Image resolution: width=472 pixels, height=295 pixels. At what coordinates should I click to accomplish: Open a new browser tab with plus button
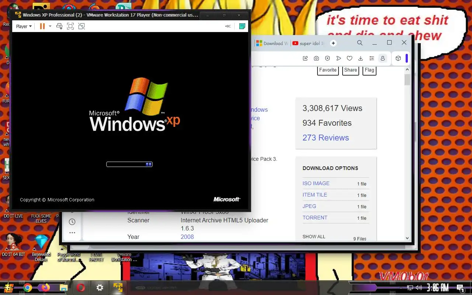pos(333,43)
